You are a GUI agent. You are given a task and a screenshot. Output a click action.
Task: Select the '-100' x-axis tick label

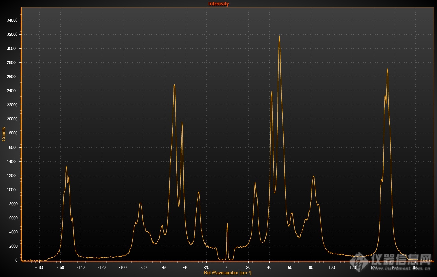[x=123, y=267]
